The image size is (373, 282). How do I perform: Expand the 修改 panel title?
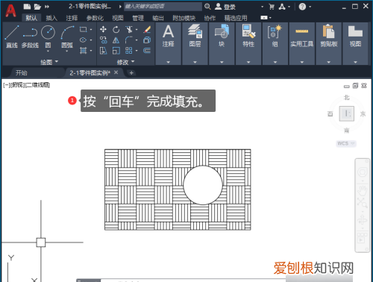(125, 62)
